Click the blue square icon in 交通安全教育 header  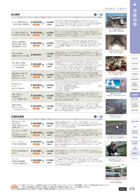101,117
